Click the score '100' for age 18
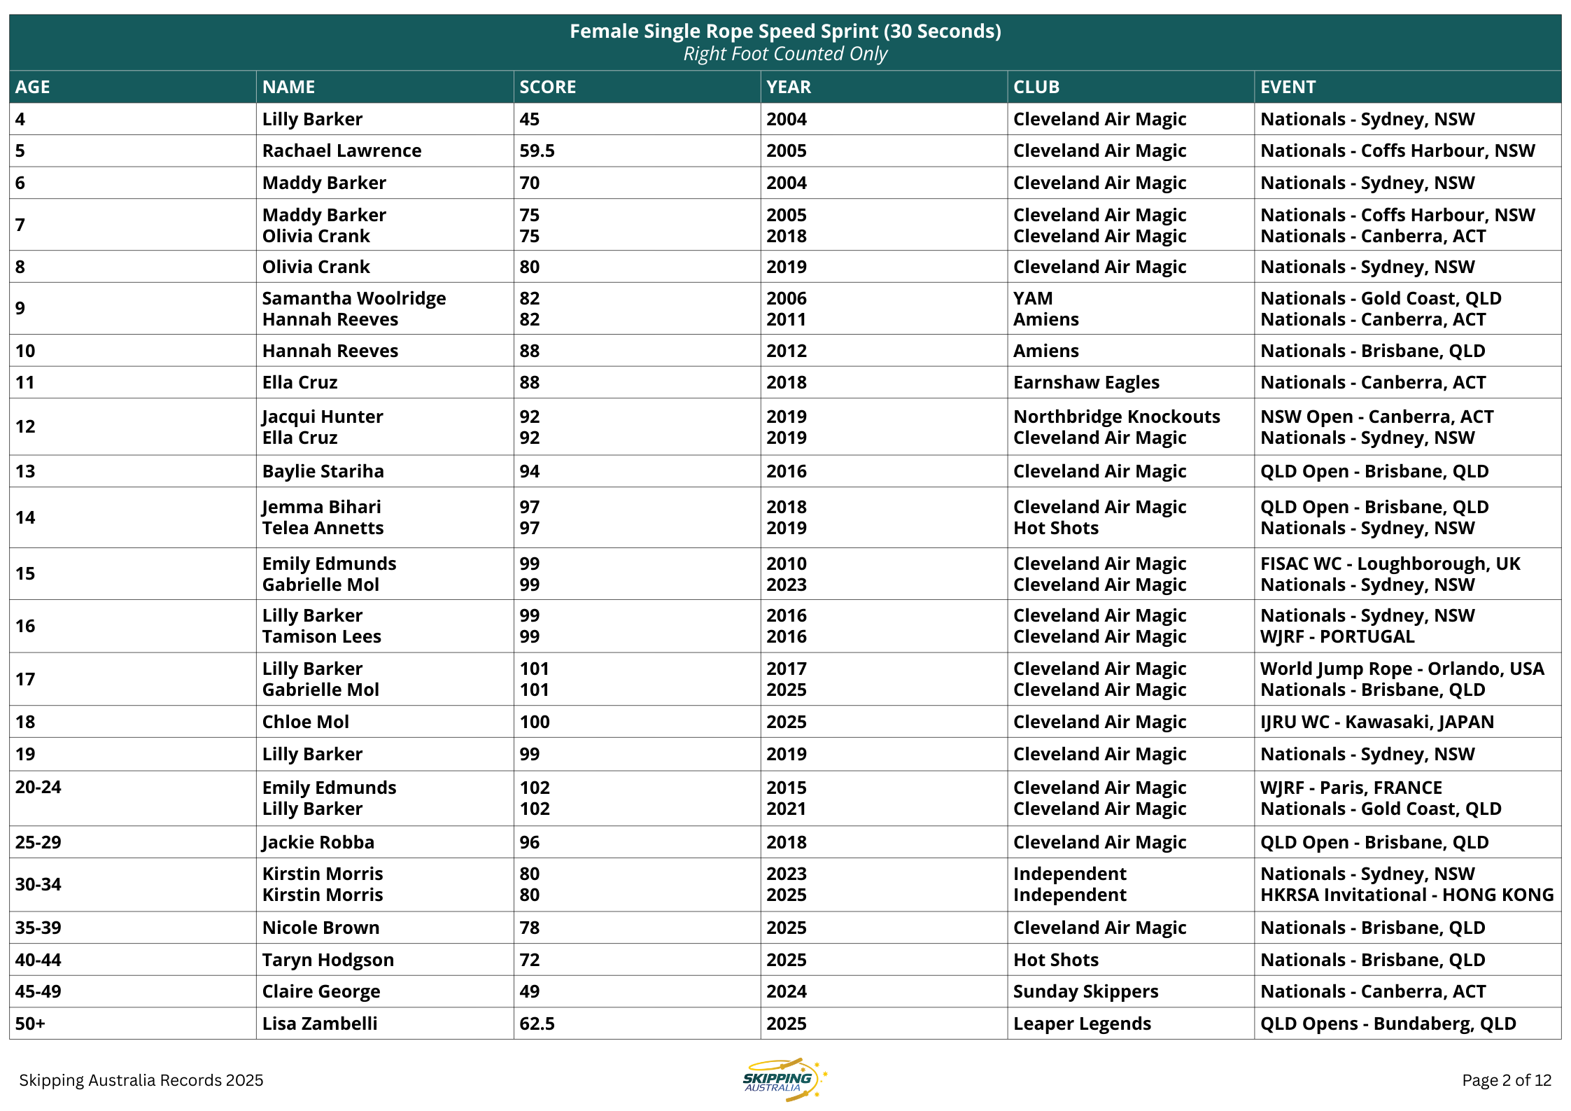Viewport: 1571px width, 1111px height. click(534, 722)
